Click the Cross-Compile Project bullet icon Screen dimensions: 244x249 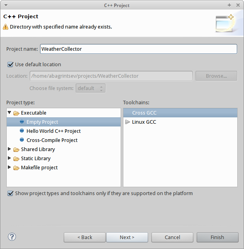pos(22,140)
